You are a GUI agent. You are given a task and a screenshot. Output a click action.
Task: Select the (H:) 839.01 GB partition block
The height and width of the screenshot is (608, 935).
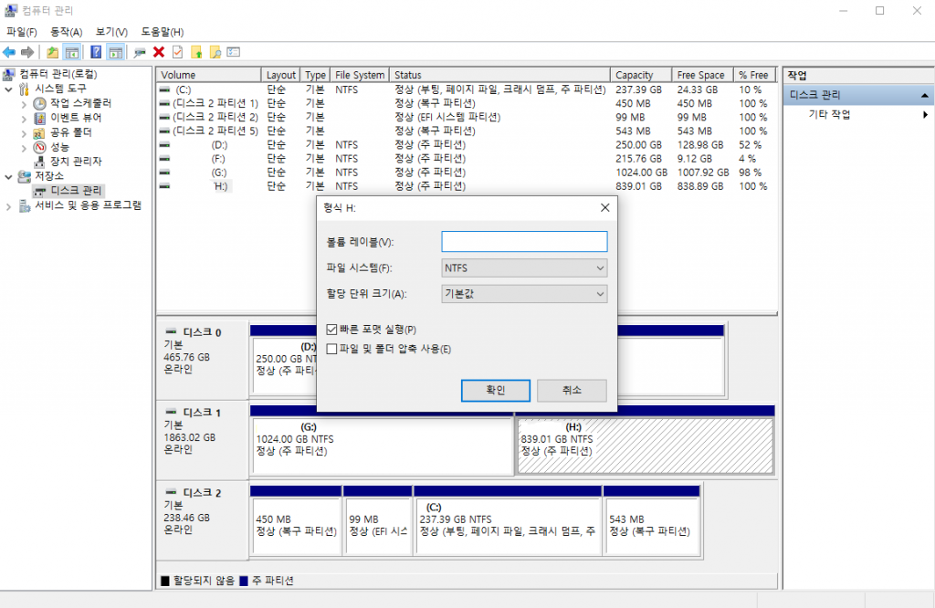coord(646,446)
